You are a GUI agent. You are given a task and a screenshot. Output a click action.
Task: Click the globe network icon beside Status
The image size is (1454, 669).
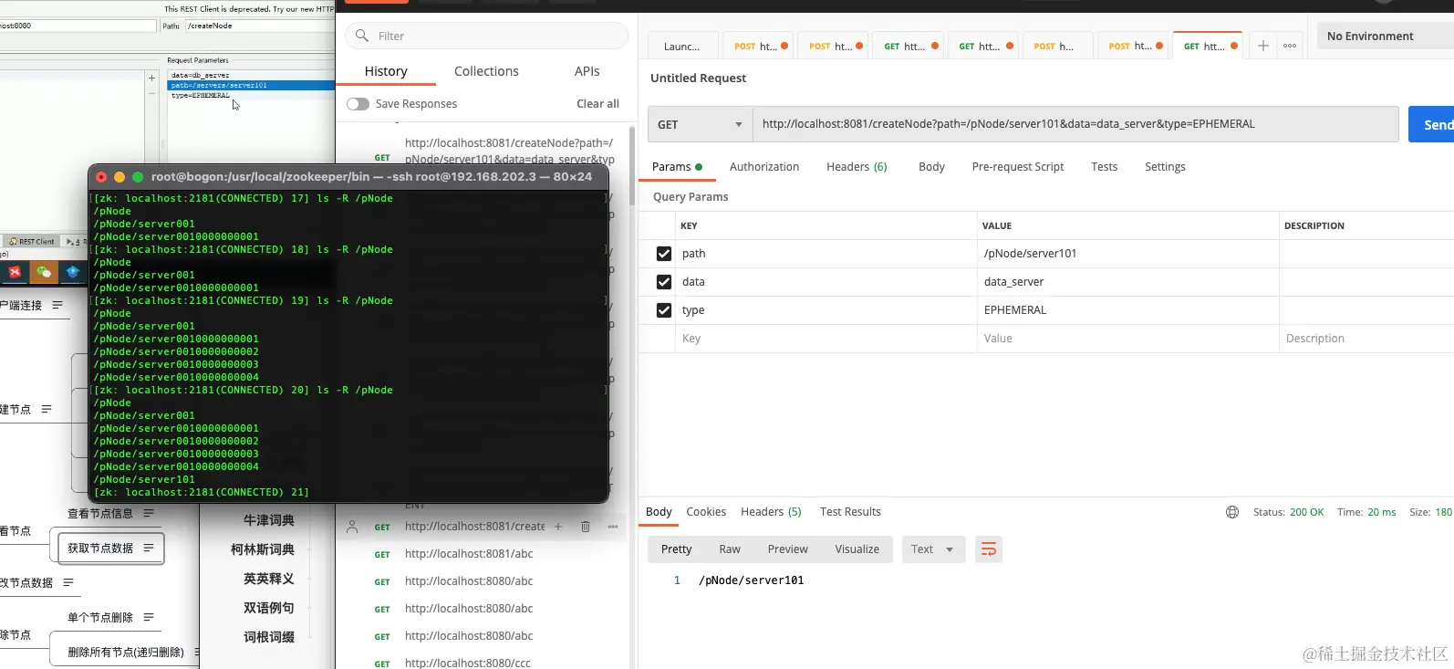point(1232,512)
